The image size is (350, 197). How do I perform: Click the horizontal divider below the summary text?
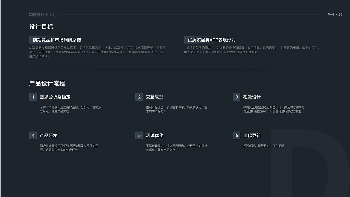point(175,70)
